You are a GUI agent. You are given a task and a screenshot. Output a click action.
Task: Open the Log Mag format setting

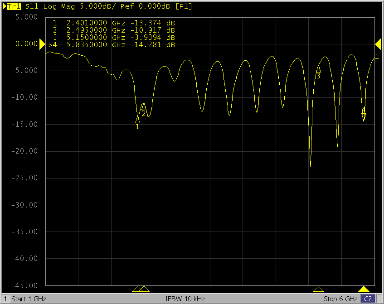tap(55, 6)
